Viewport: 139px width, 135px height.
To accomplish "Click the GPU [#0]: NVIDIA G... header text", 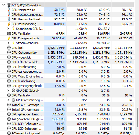I will tap(27, 5).
